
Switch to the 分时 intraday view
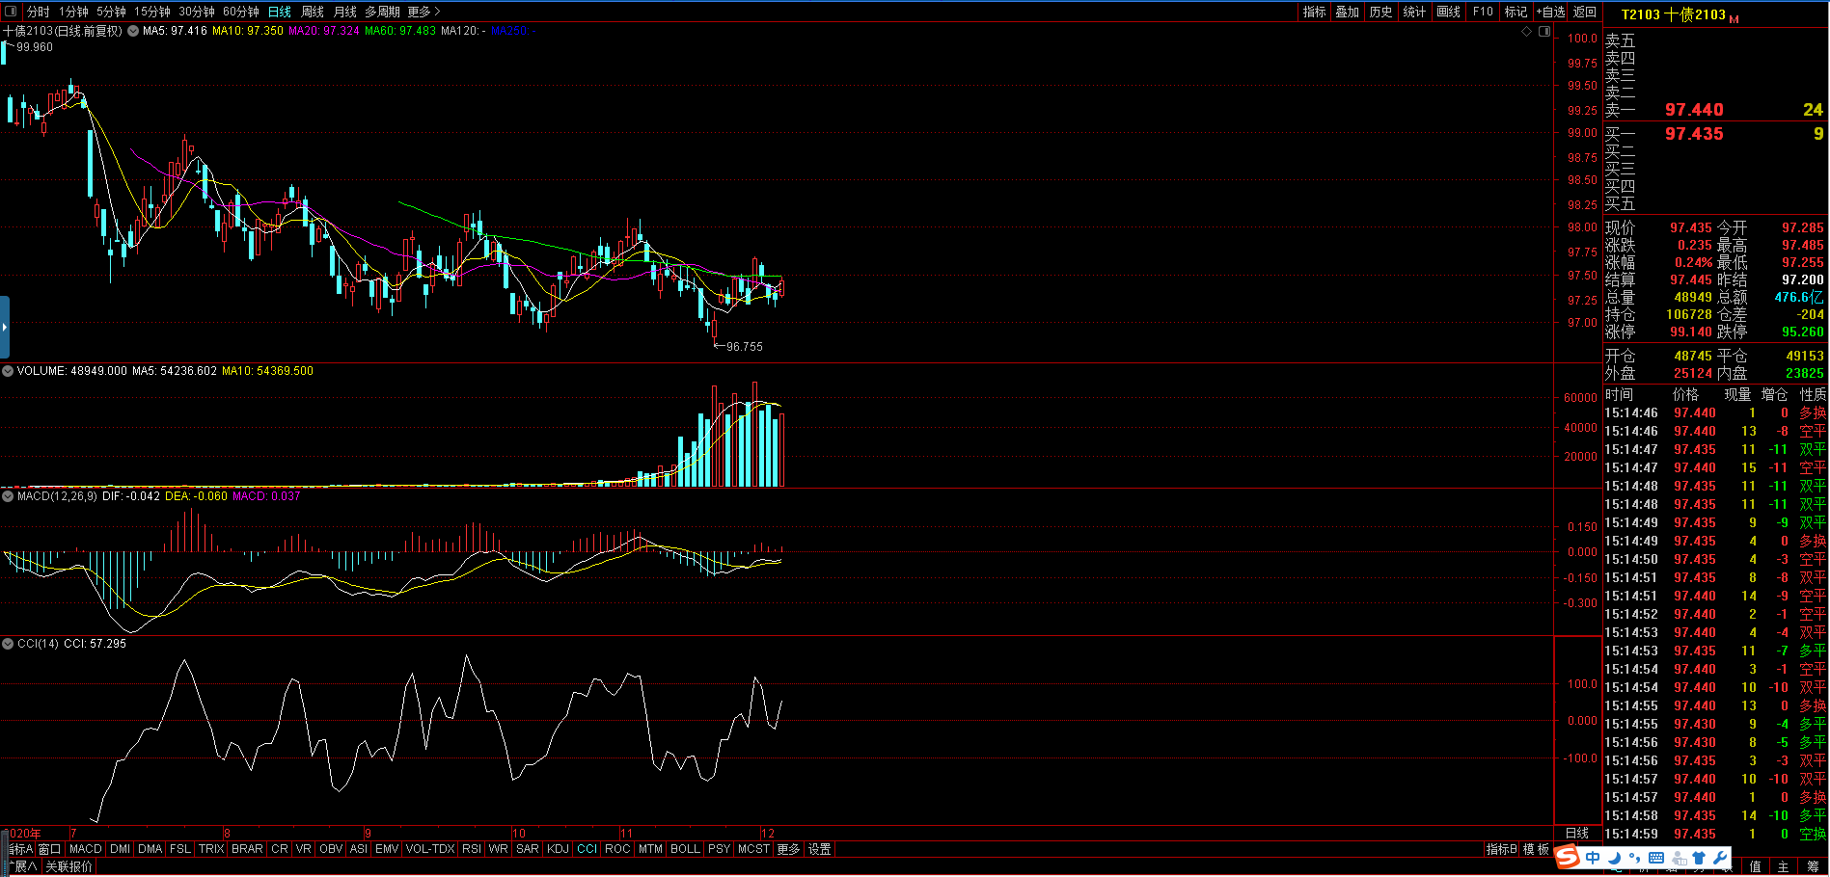tap(38, 12)
